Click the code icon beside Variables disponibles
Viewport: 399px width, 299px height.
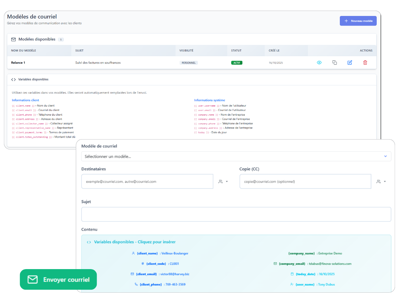pyautogui.click(x=13, y=79)
